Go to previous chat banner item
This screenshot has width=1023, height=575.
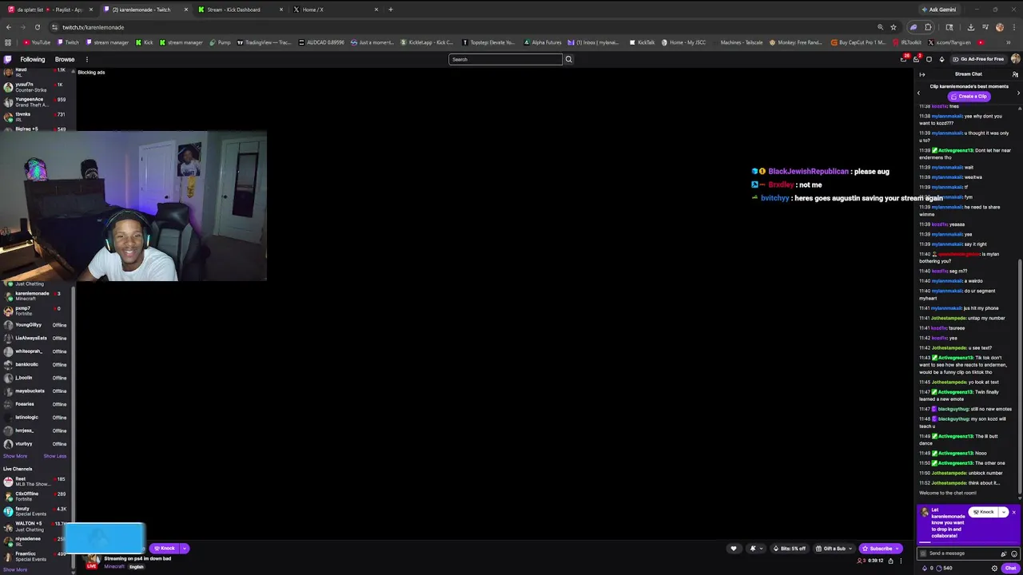point(918,93)
